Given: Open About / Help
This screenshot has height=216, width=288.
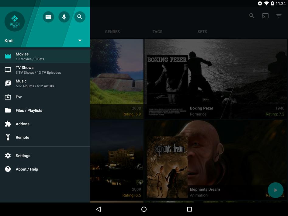Looking at the screenshot, I should [45, 169].
